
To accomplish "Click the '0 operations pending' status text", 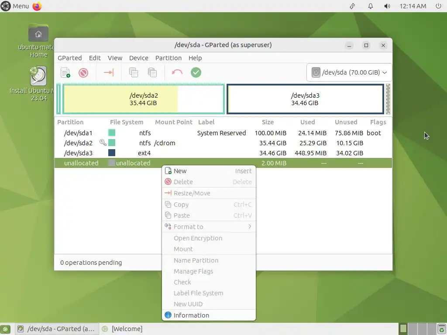I will click(x=91, y=262).
